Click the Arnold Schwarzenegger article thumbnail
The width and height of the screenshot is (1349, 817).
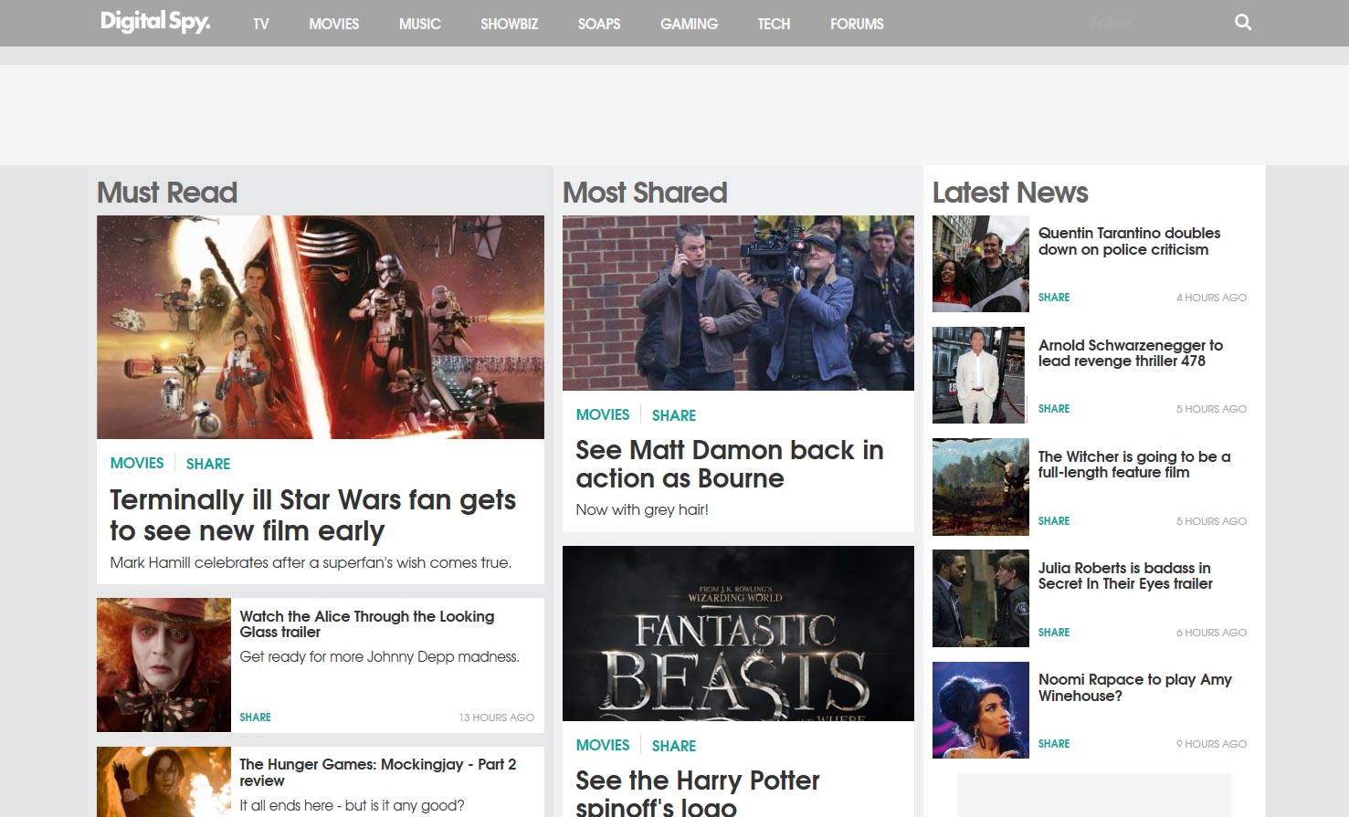979,375
